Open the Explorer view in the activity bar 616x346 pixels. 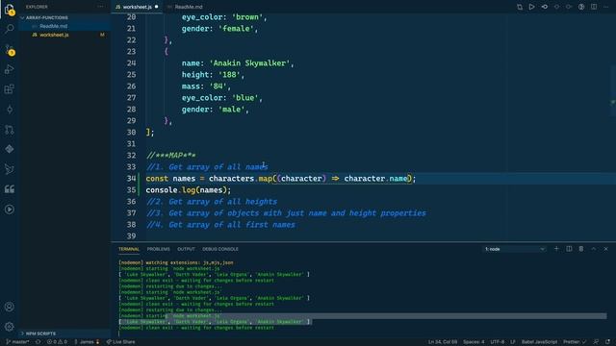(10, 10)
